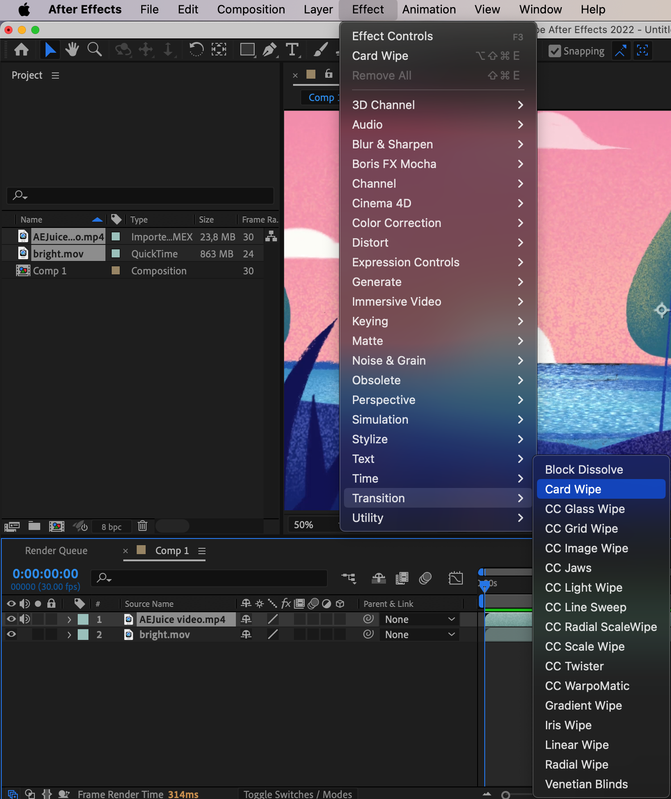
Task: Click the Graph Editor icon in timeline
Action: coord(456,578)
